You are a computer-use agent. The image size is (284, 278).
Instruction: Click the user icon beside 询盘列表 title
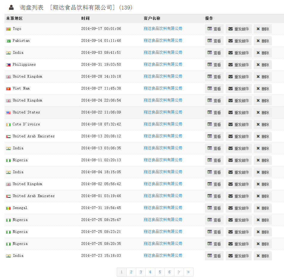(x=11, y=7)
